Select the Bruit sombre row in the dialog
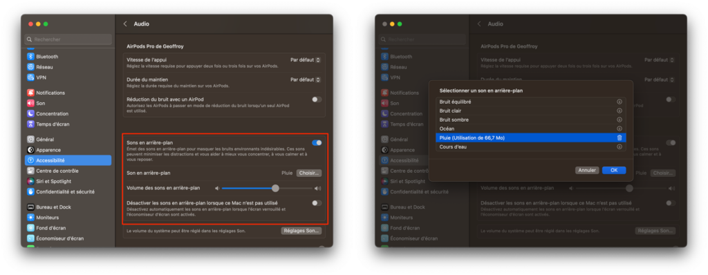Screen dimensions: 708x275 [530, 120]
